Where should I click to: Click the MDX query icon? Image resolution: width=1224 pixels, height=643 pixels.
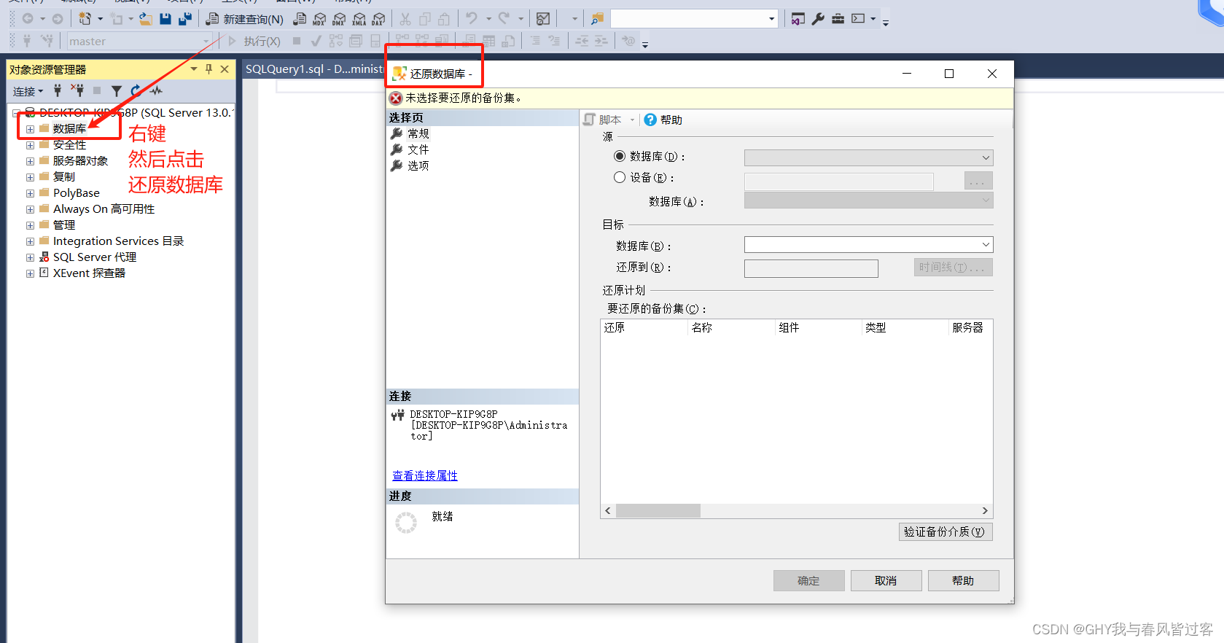coord(319,19)
